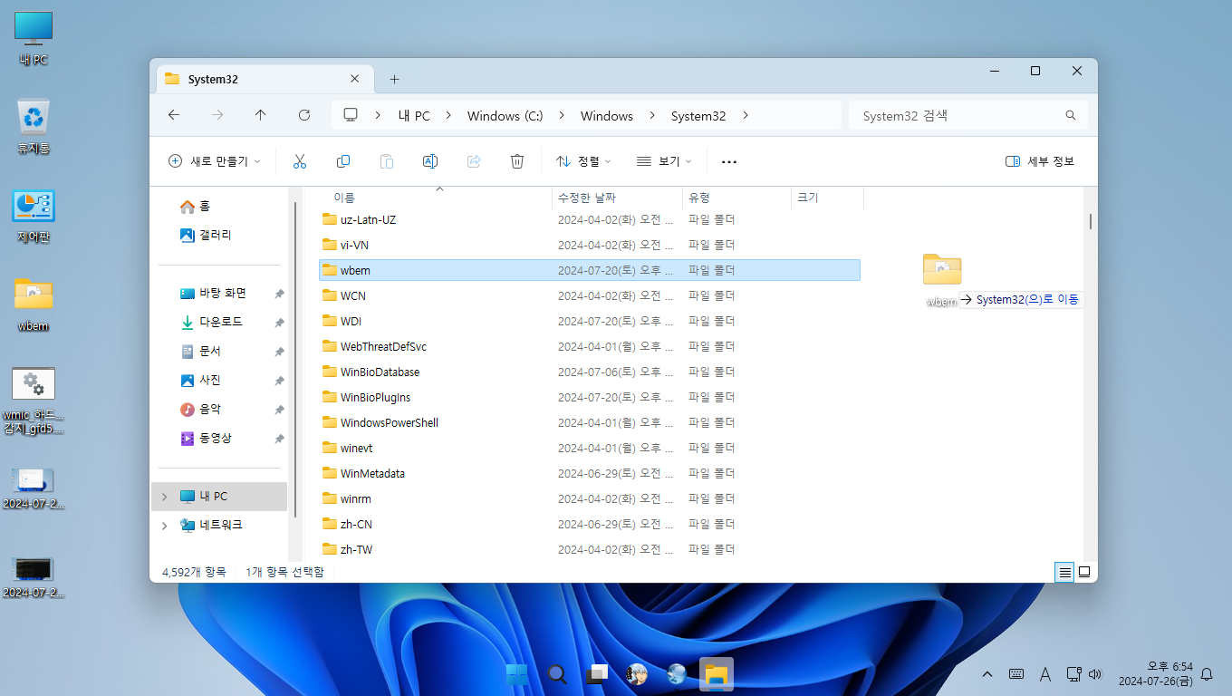Click Windows breadcrumb in address bar
This screenshot has height=696, width=1232.
pos(607,116)
